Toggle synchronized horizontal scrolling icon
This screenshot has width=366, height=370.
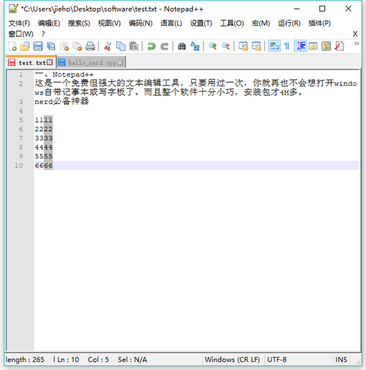[x=256, y=46]
